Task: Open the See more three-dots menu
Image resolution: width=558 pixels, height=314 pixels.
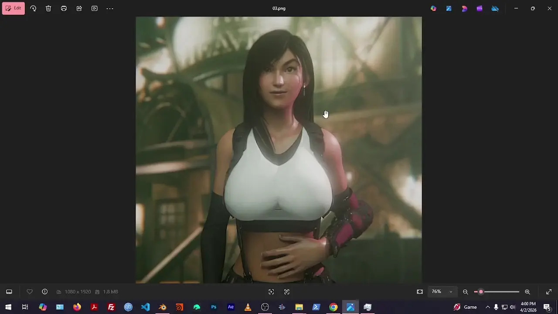Action: pyautogui.click(x=110, y=8)
